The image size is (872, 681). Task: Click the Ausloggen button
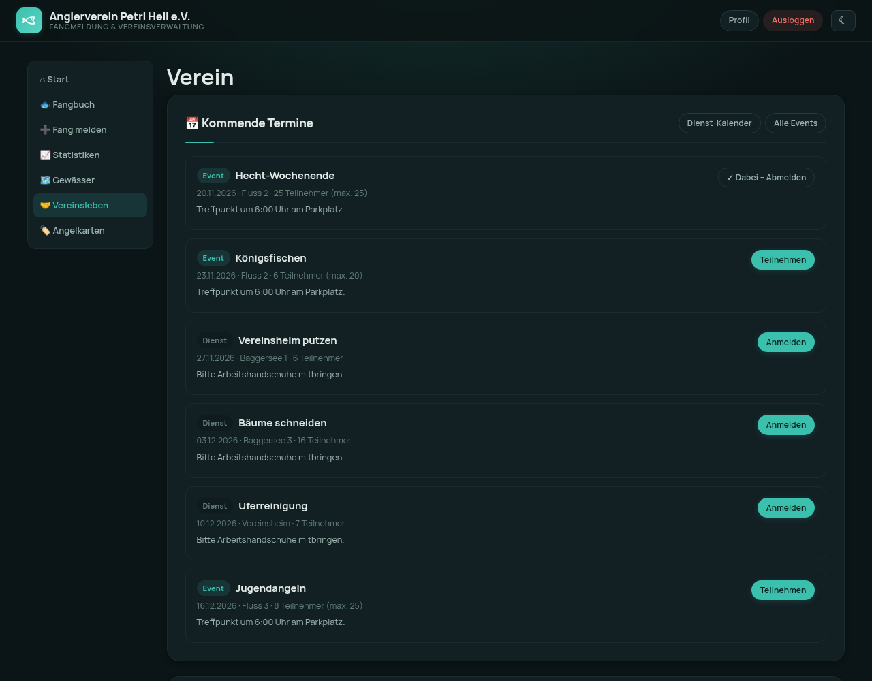click(x=793, y=20)
